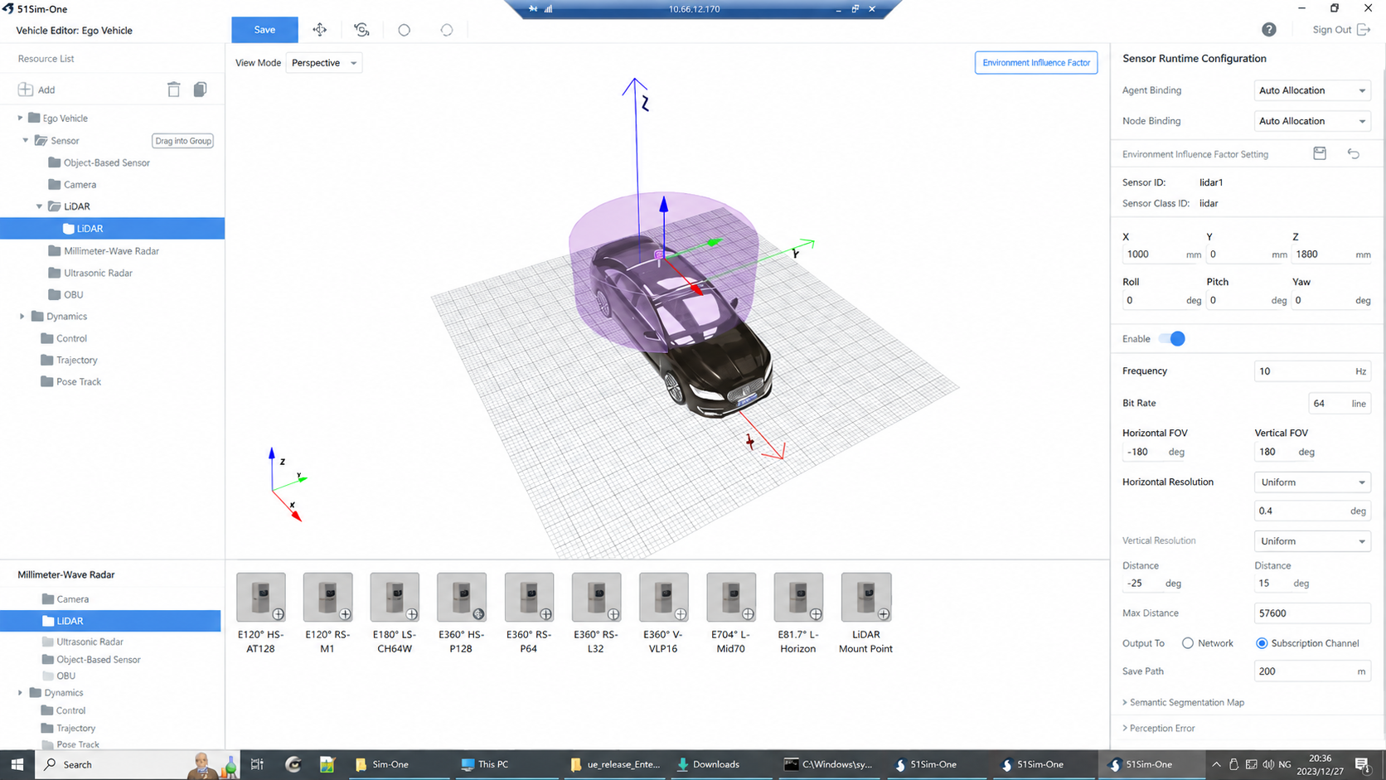Viewport: 1386px width, 780px height.
Task: Click the Add plus icon
Action: (26, 90)
